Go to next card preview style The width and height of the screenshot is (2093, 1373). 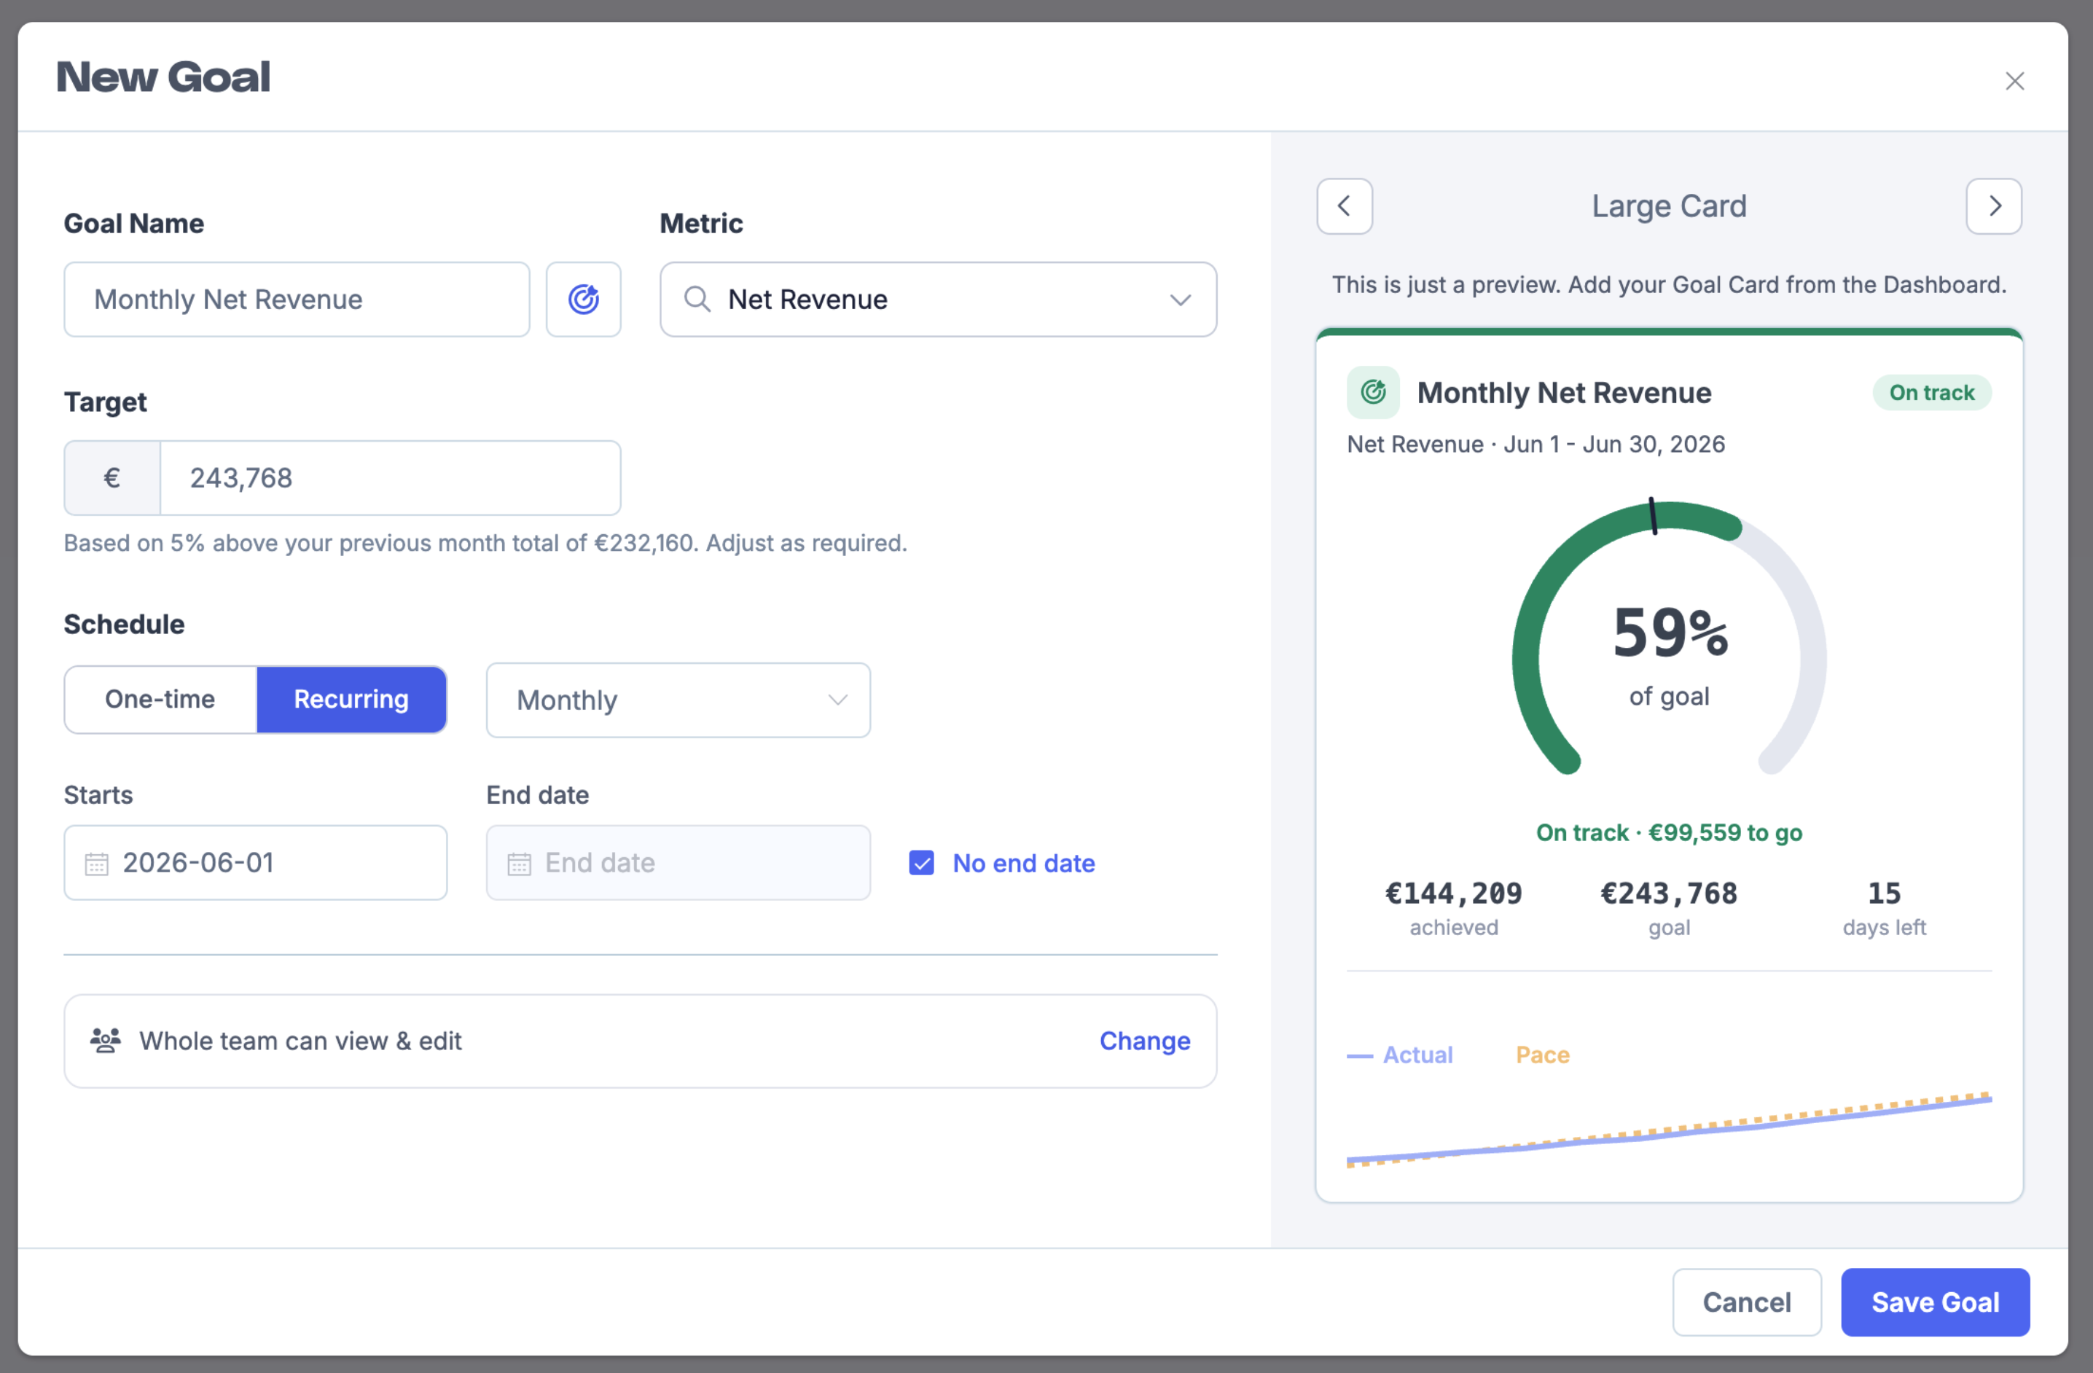(1994, 206)
